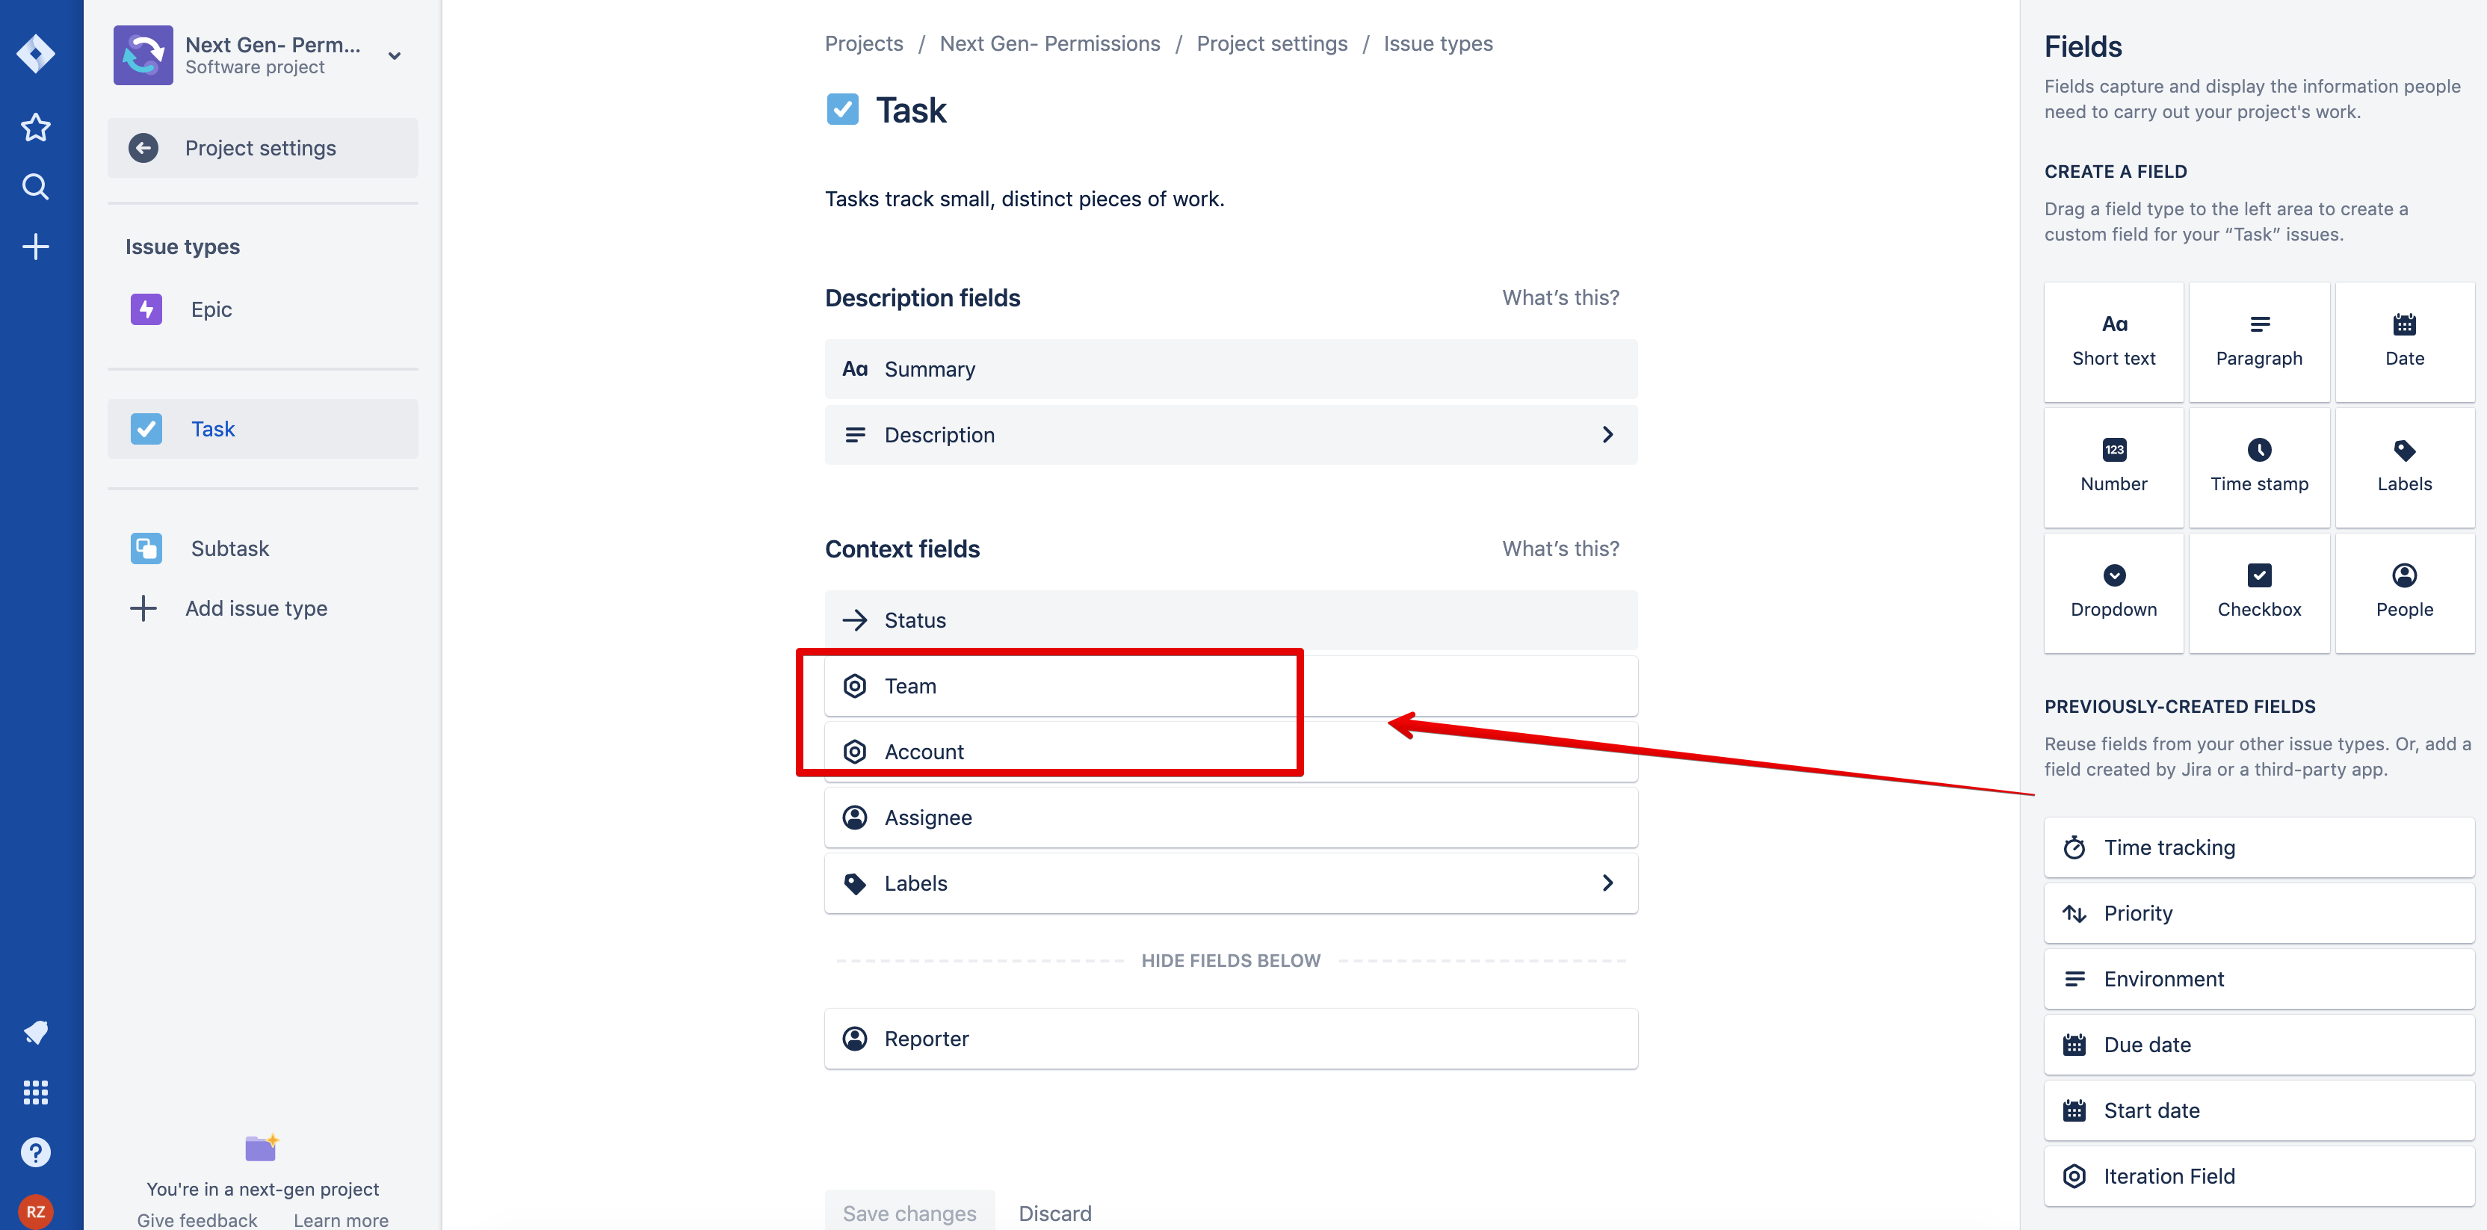The height and width of the screenshot is (1230, 2487).
Task: Open search from the left sidebar
Action: click(35, 186)
